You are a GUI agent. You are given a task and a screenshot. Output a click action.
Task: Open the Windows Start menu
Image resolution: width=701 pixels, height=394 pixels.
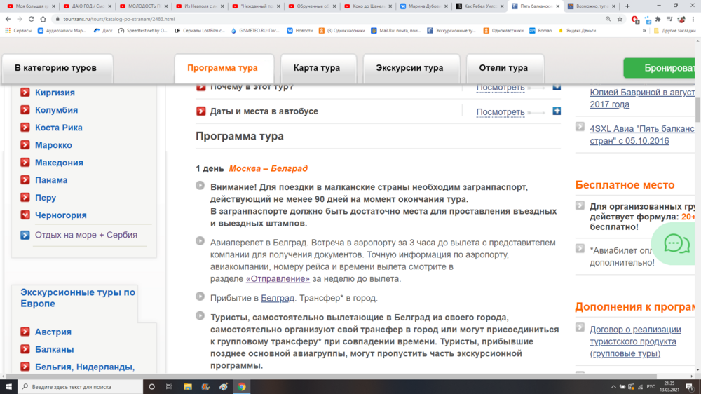(x=8, y=386)
